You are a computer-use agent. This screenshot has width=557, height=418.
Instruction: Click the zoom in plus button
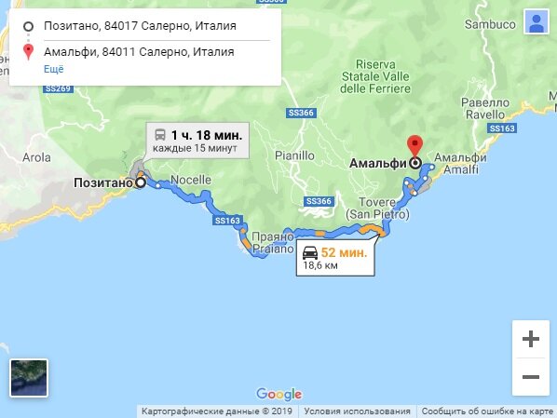531,339
